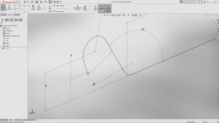Open the Convert Entities tool
The image size is (219, 123).
39,7
